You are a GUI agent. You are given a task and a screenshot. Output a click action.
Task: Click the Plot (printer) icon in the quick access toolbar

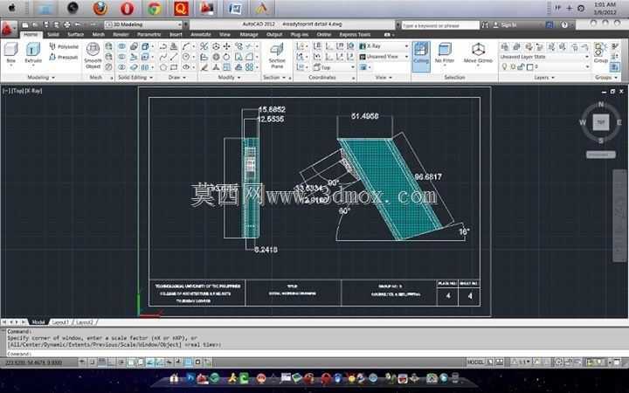66,24
